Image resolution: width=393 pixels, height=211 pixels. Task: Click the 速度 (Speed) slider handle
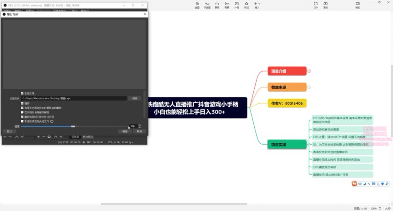(x=73, y=126)
